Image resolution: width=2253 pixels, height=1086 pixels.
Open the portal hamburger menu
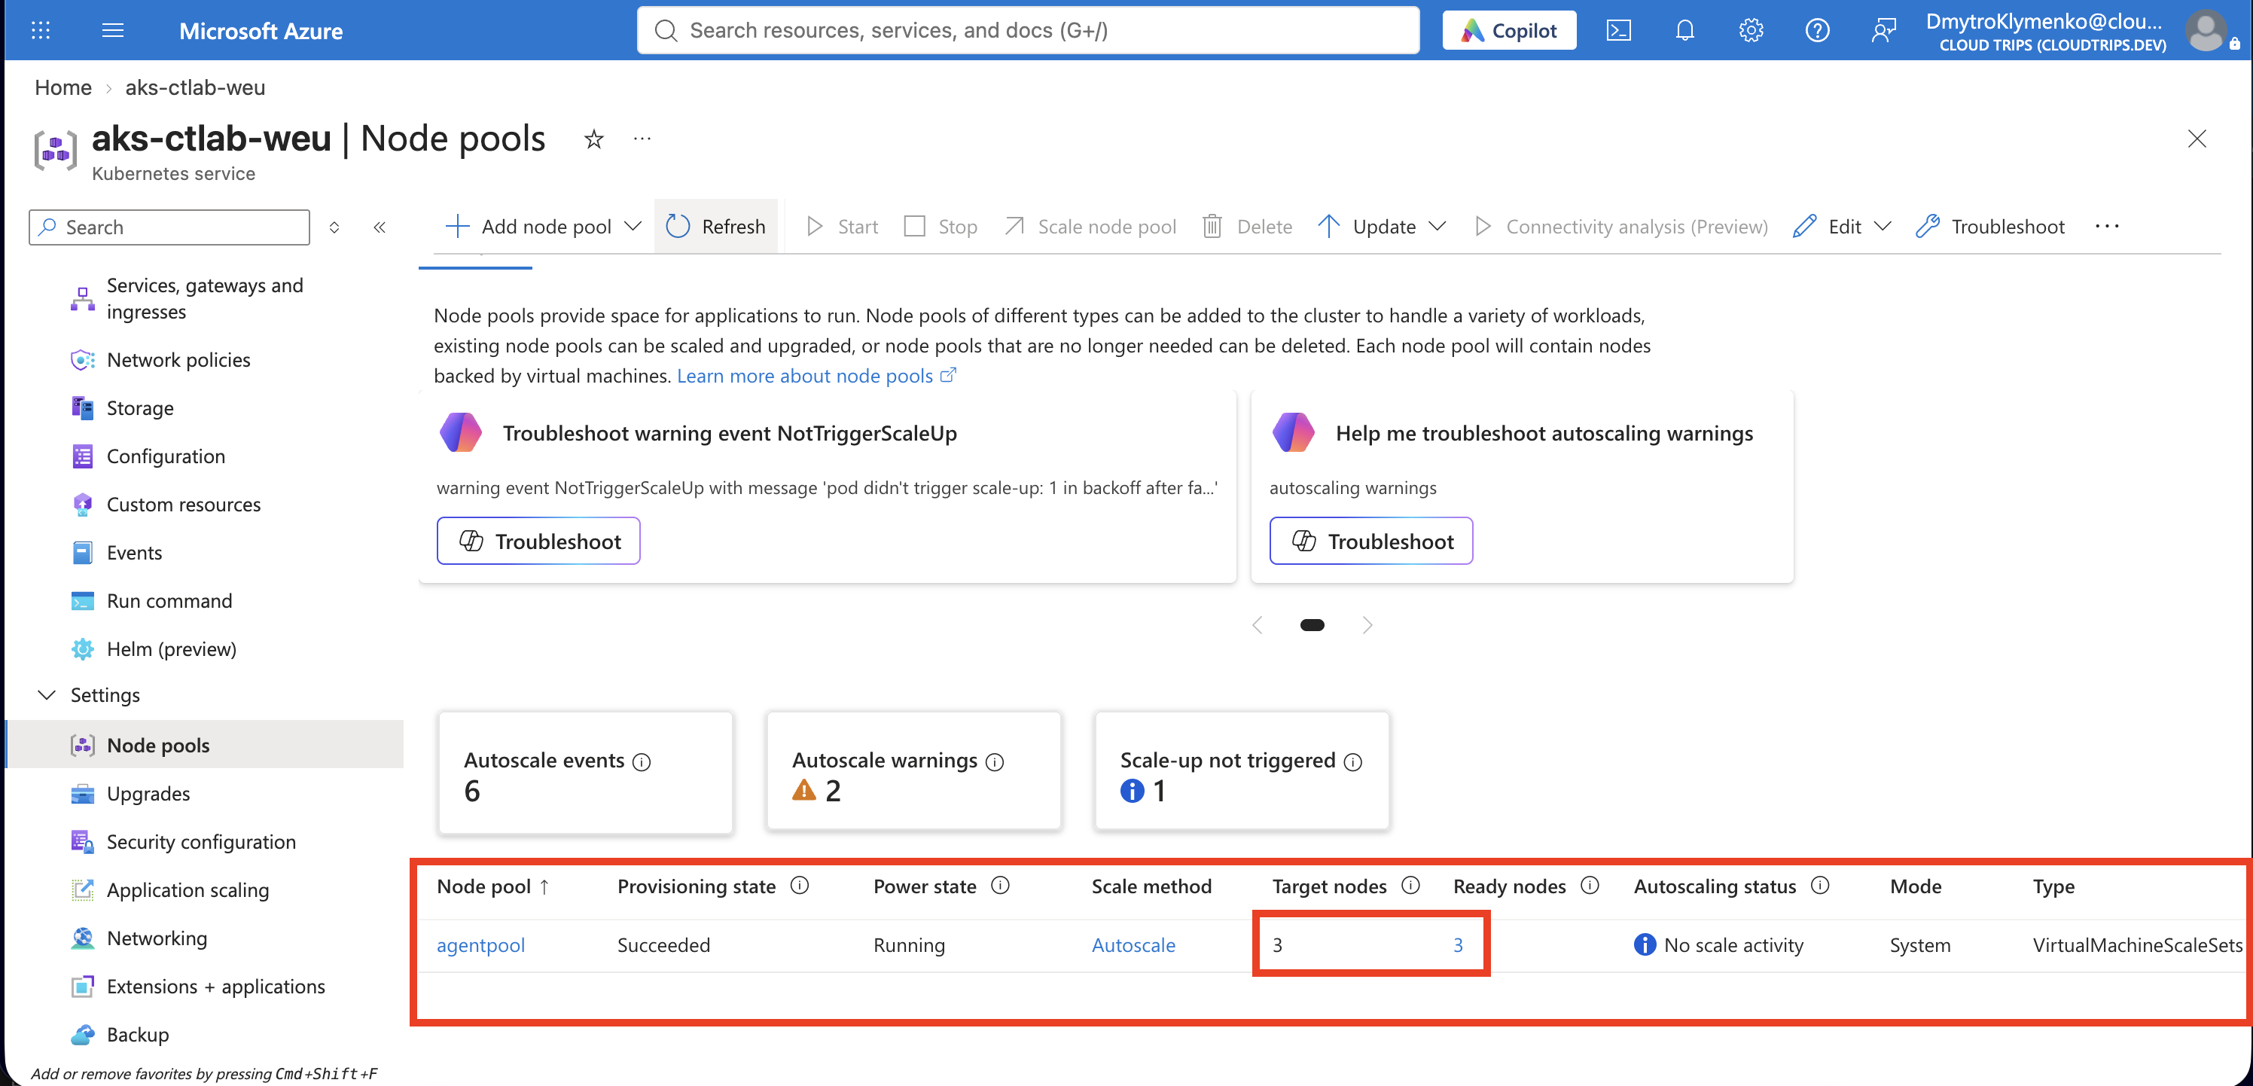113,31
